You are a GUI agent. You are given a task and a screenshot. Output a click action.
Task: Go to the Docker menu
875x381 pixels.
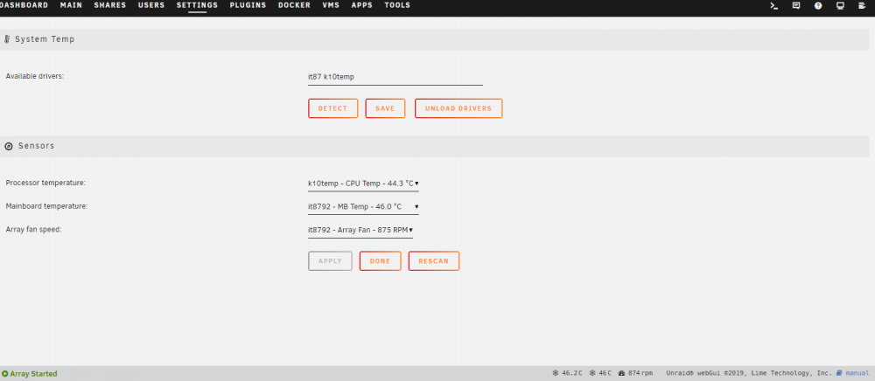294,5
